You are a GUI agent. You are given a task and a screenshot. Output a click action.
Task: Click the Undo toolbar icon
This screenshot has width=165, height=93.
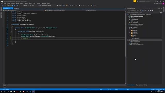(17, 6)
